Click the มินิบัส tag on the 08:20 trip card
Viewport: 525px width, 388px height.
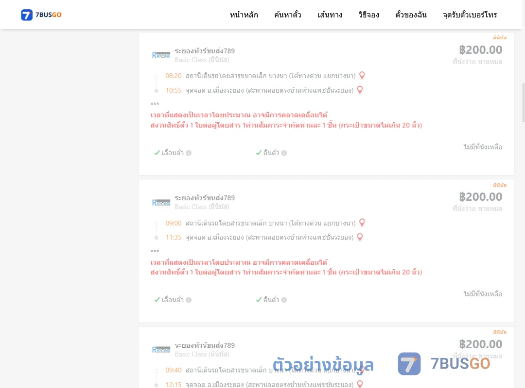[500, 37]
